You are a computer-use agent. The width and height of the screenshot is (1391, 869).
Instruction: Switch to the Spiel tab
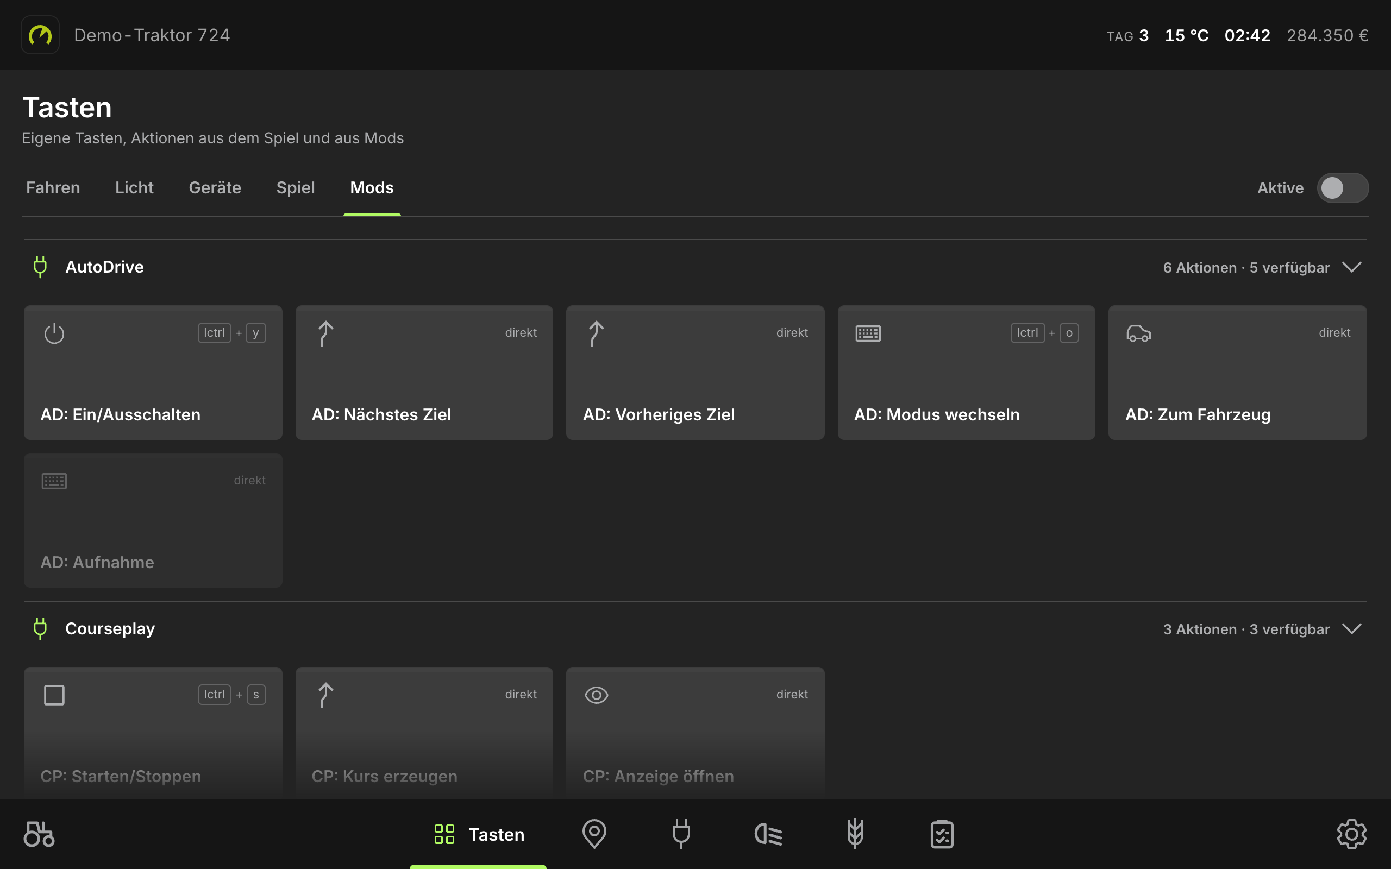[x=296, y=188]
